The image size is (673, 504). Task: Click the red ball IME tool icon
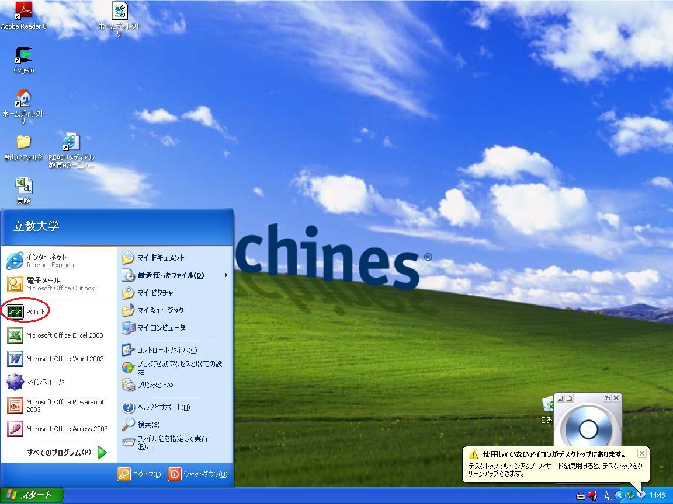tap(592, 495)
